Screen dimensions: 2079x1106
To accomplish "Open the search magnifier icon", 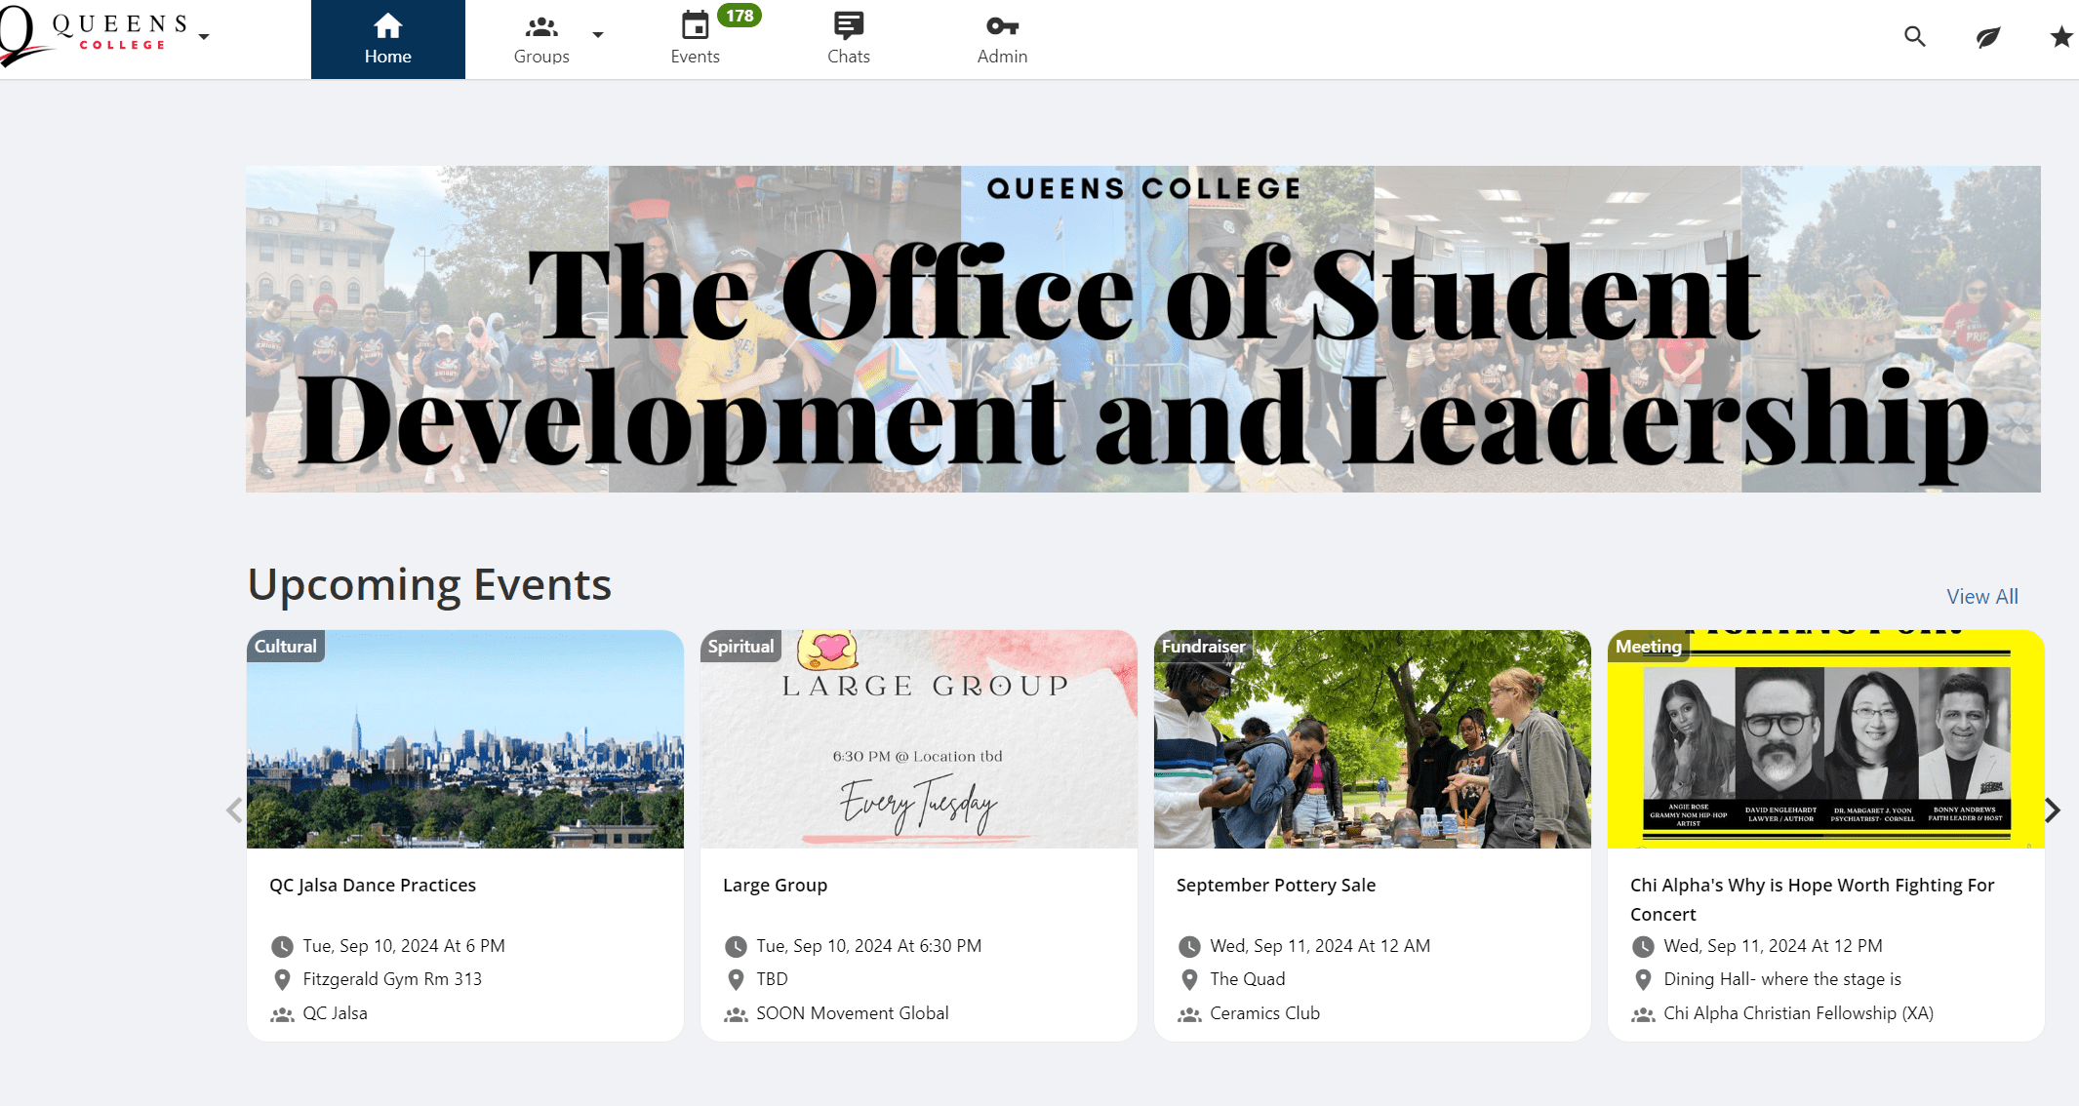I will click(1914, 37).
